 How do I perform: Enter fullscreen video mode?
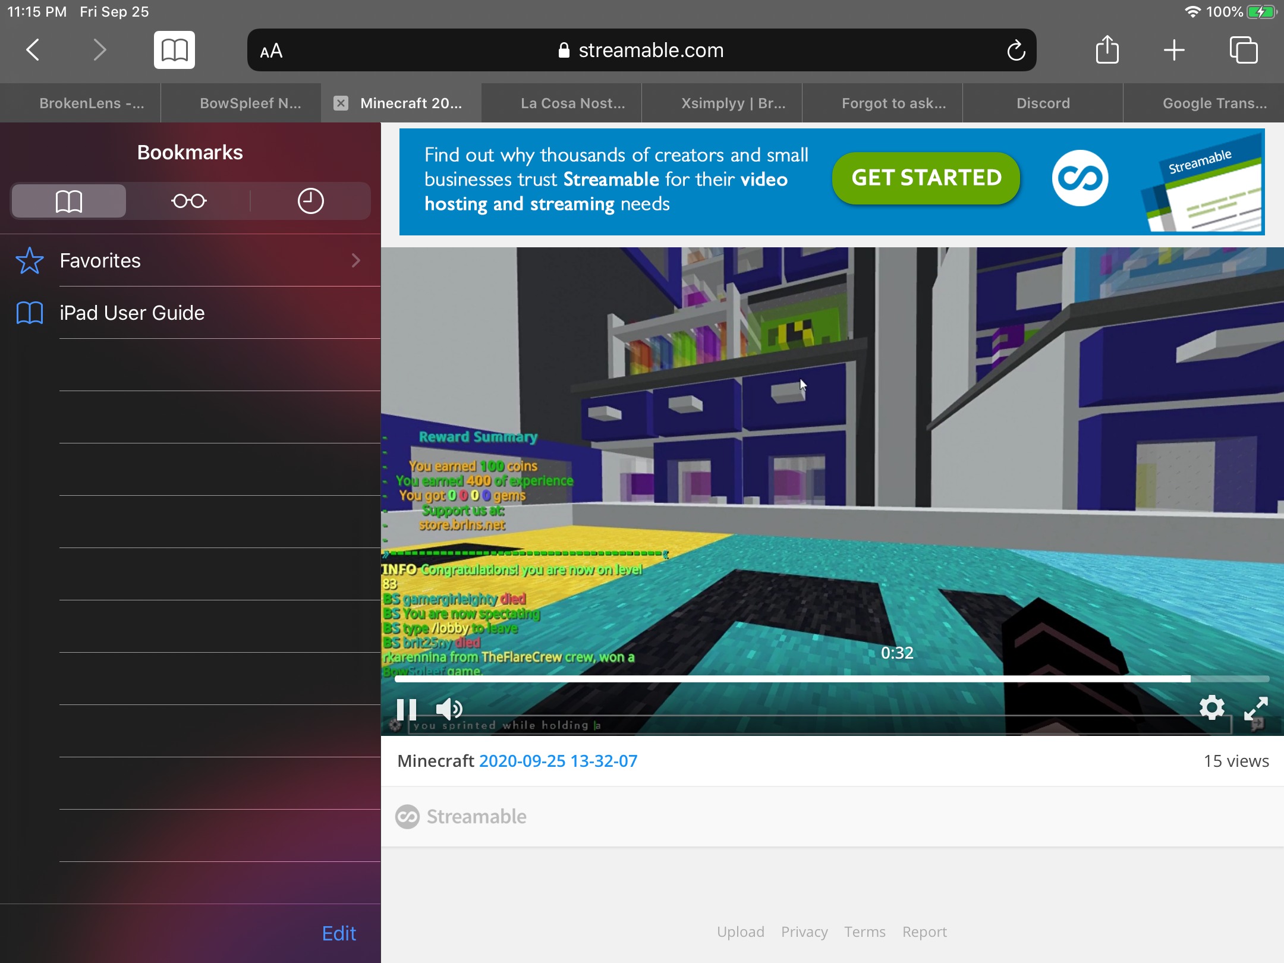pos(1256,708)
